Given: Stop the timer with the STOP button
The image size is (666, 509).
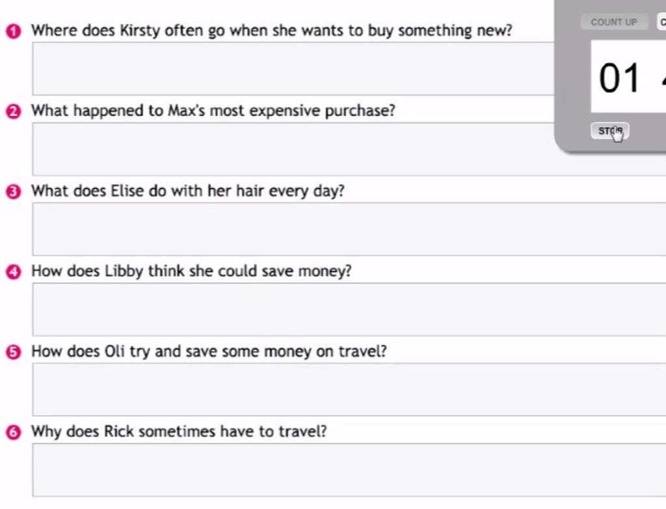Looking at the screenshot, I should point(610,131).
